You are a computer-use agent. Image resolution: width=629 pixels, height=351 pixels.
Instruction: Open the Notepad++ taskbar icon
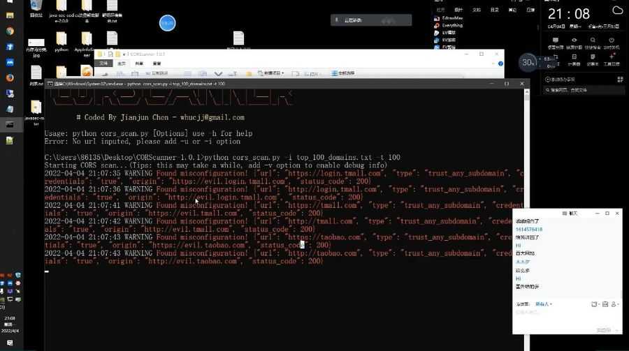tap(10, 140)
